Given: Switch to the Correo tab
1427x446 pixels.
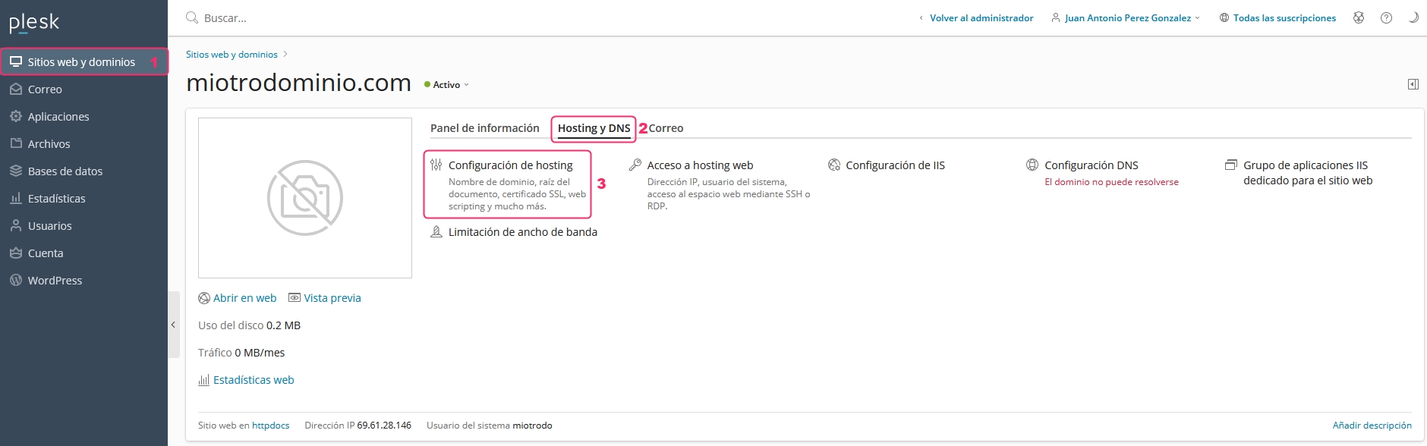Looking at the screenshot, I should click(666, 128).
